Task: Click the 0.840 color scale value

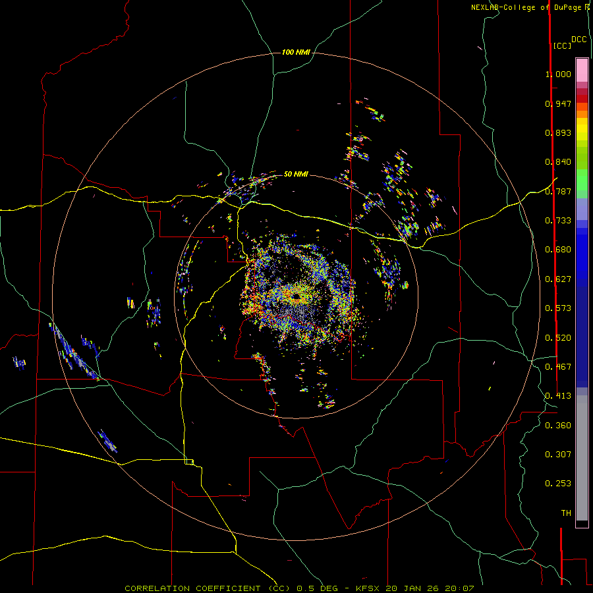Action: pyautogui.click(x=558, y=162)
